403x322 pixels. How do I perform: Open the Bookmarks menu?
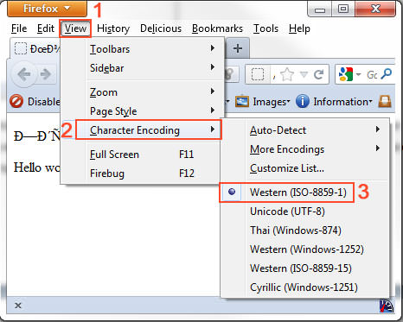point(217,28)
